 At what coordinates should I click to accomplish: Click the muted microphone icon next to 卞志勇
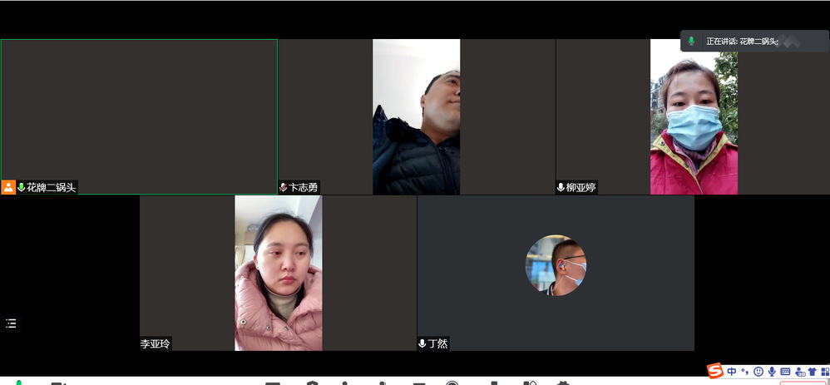[x=283, y=187]
